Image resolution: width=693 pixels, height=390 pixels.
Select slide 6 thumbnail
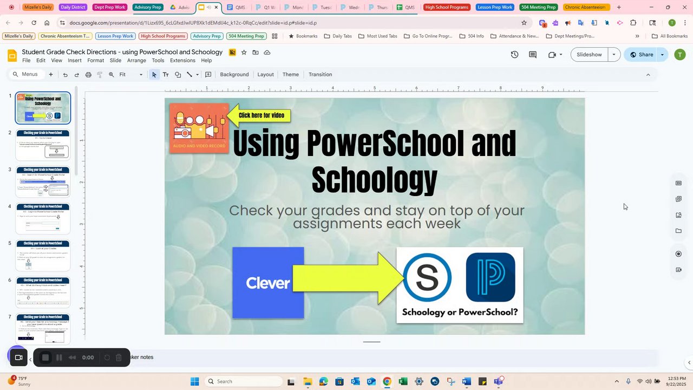[x=43, y=292]
